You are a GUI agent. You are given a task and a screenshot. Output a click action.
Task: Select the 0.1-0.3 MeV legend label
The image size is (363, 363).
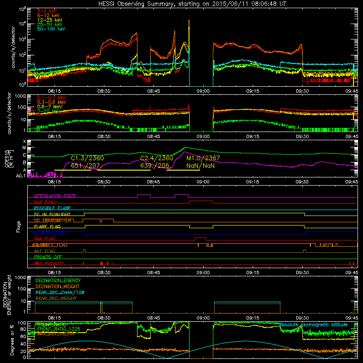point(52,98)
